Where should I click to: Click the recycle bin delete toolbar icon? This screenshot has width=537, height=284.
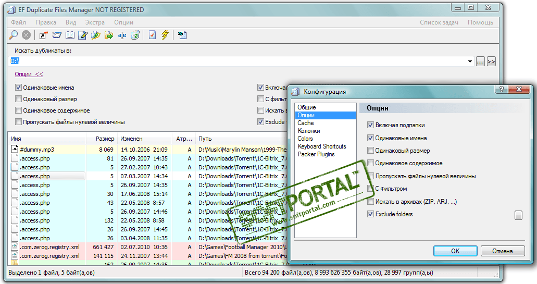click(x=135, y=35)
